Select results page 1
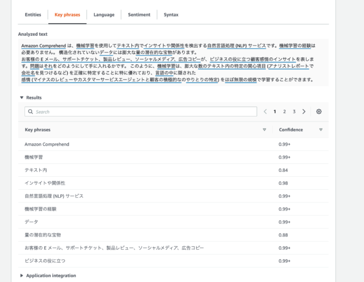Image resolution: width=364 pixels, height=282 pixels. pyautogui.click(x=275, y=112)
